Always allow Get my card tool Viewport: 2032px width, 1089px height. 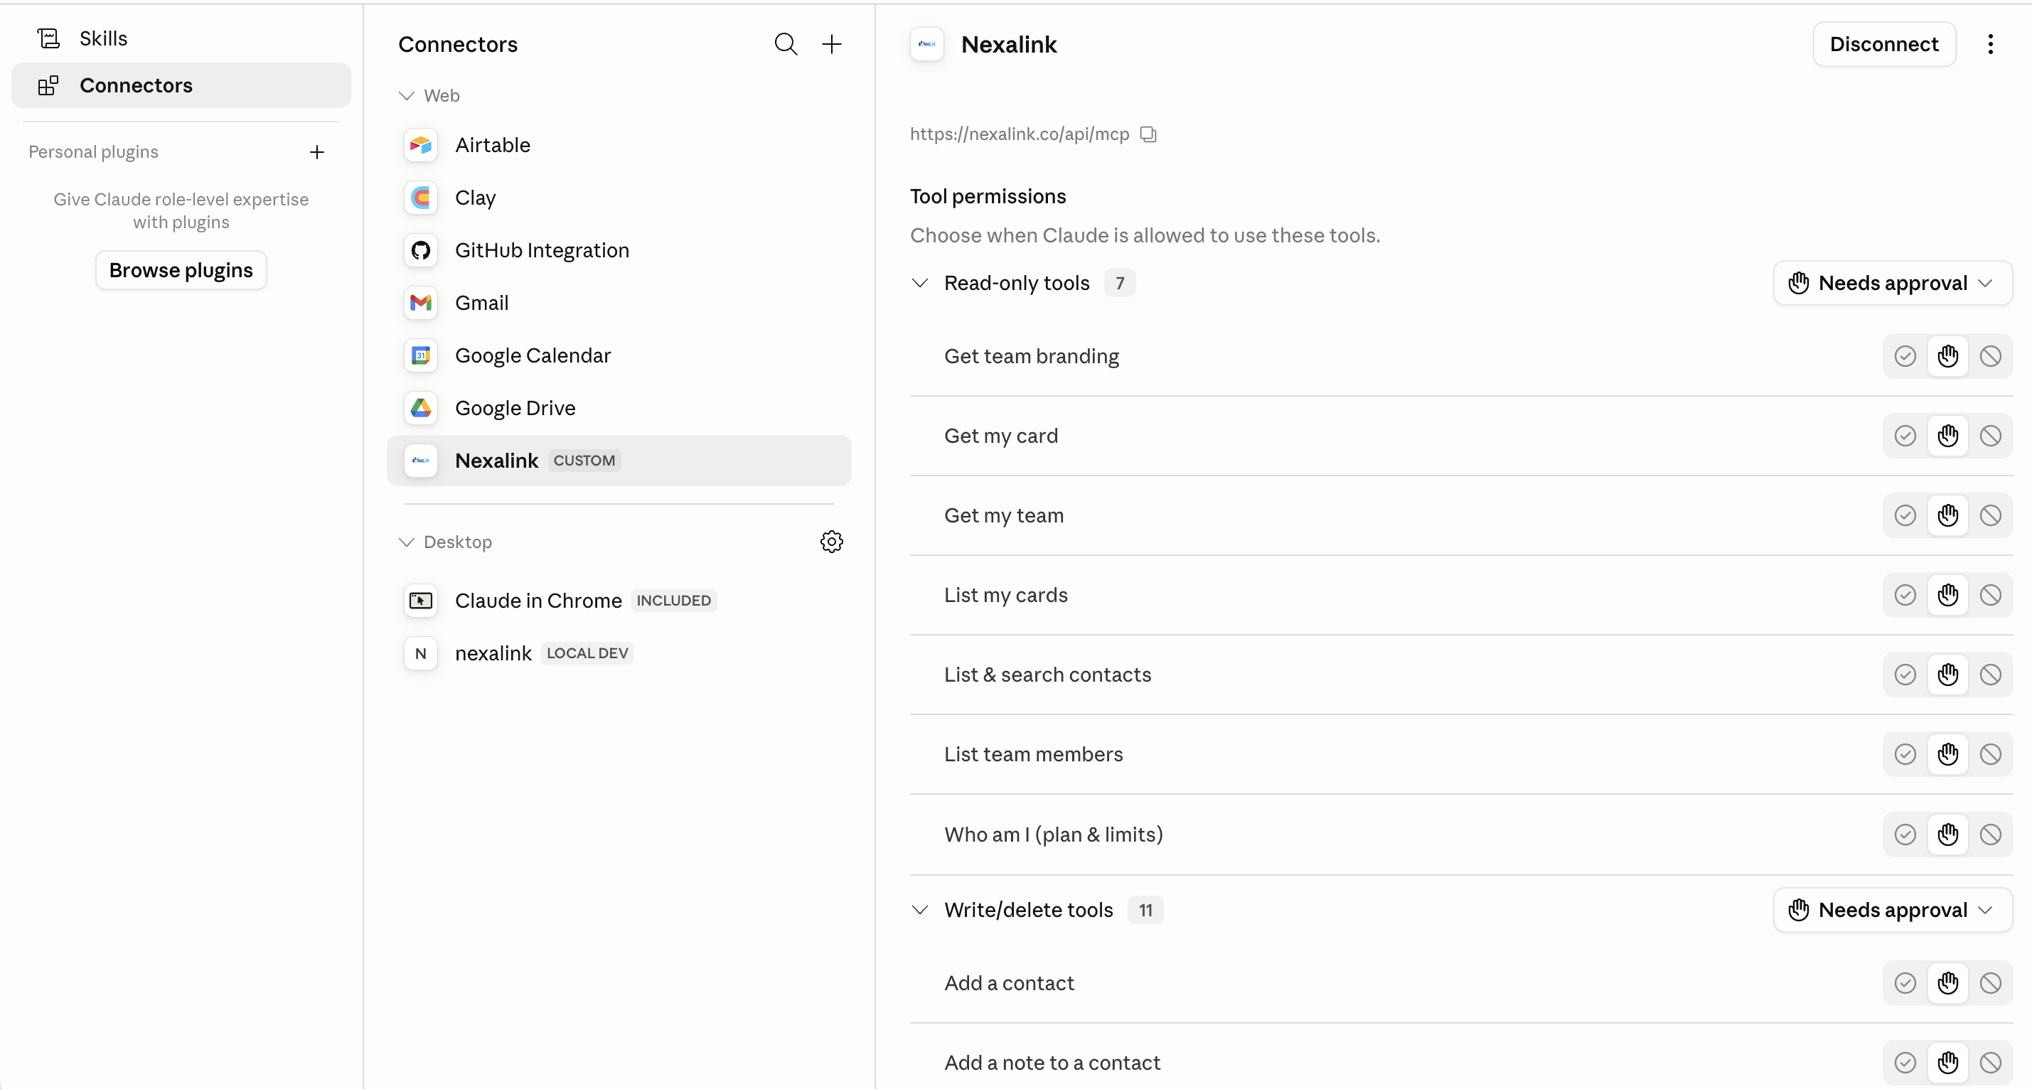click(1905, 436)
